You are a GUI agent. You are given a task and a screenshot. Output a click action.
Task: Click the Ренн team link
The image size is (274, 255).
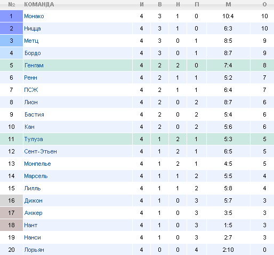click(x=30, y=78)
